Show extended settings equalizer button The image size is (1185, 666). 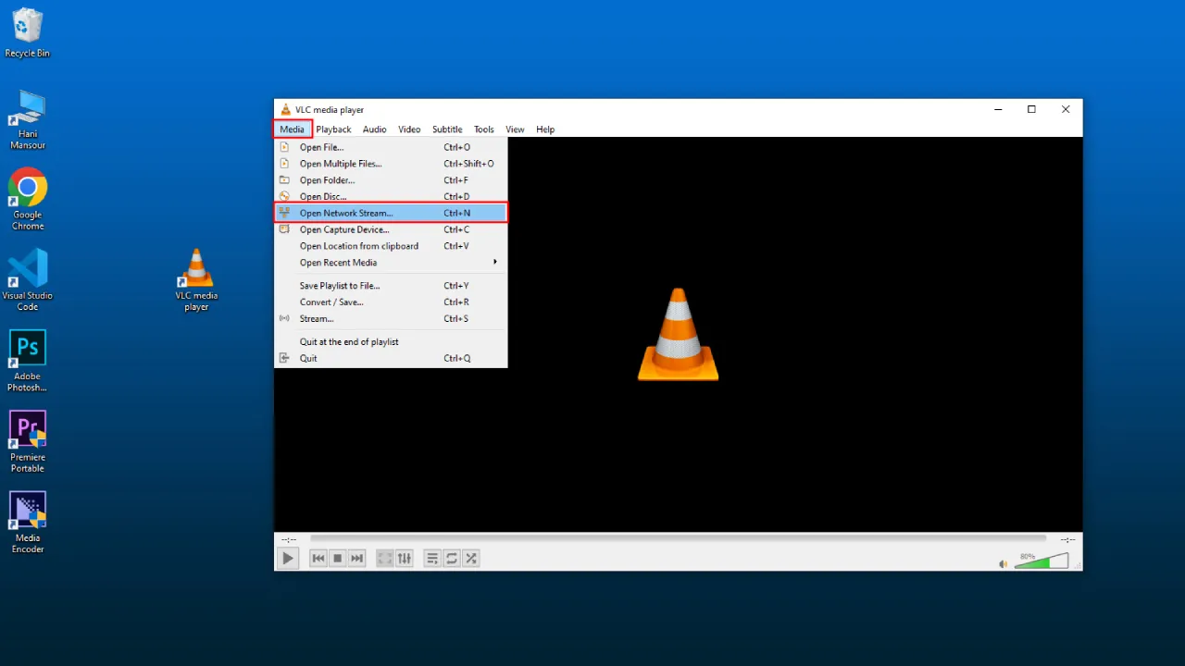click(405, 558)
